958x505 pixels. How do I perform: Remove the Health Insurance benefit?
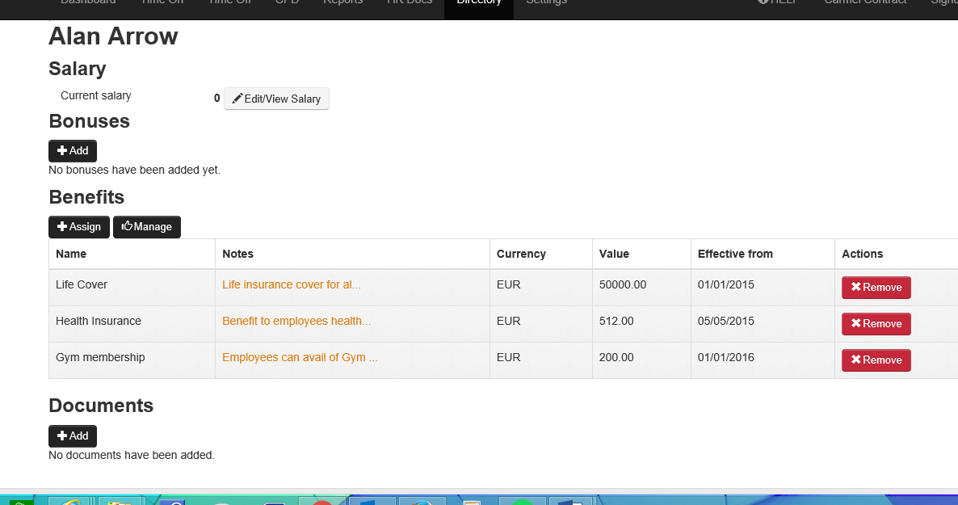(x=876, y=324)
